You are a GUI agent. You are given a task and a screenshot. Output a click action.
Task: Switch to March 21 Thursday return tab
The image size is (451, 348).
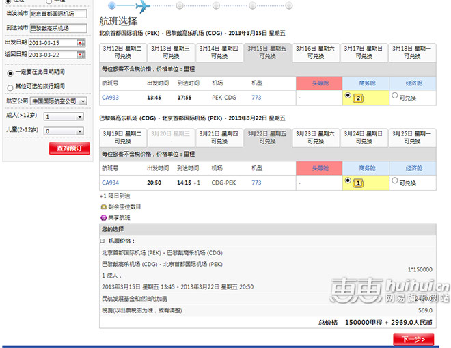point(219,137)
